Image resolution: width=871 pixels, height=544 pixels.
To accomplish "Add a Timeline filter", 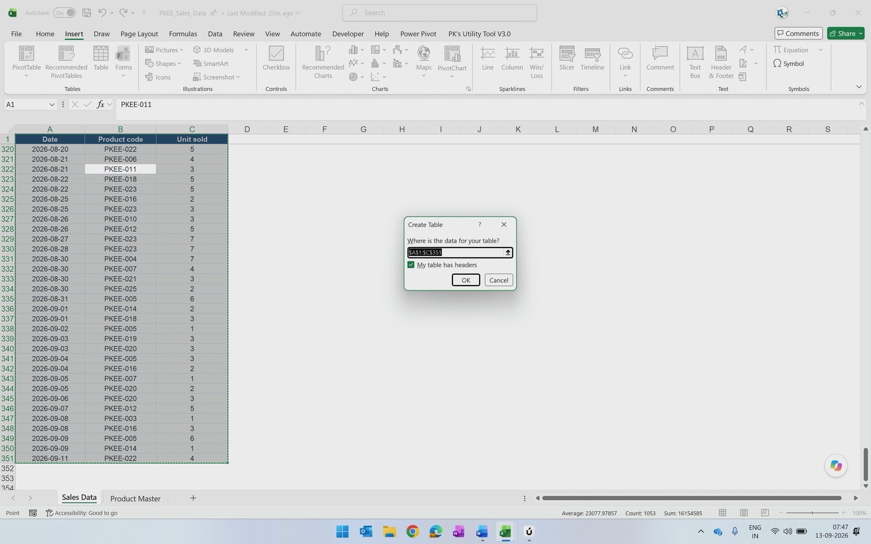I will click(x=592, y=59).
